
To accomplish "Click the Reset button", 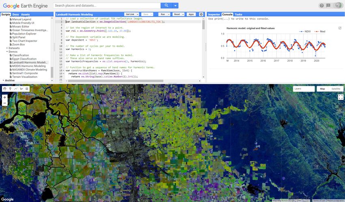I will pos(177,14).
